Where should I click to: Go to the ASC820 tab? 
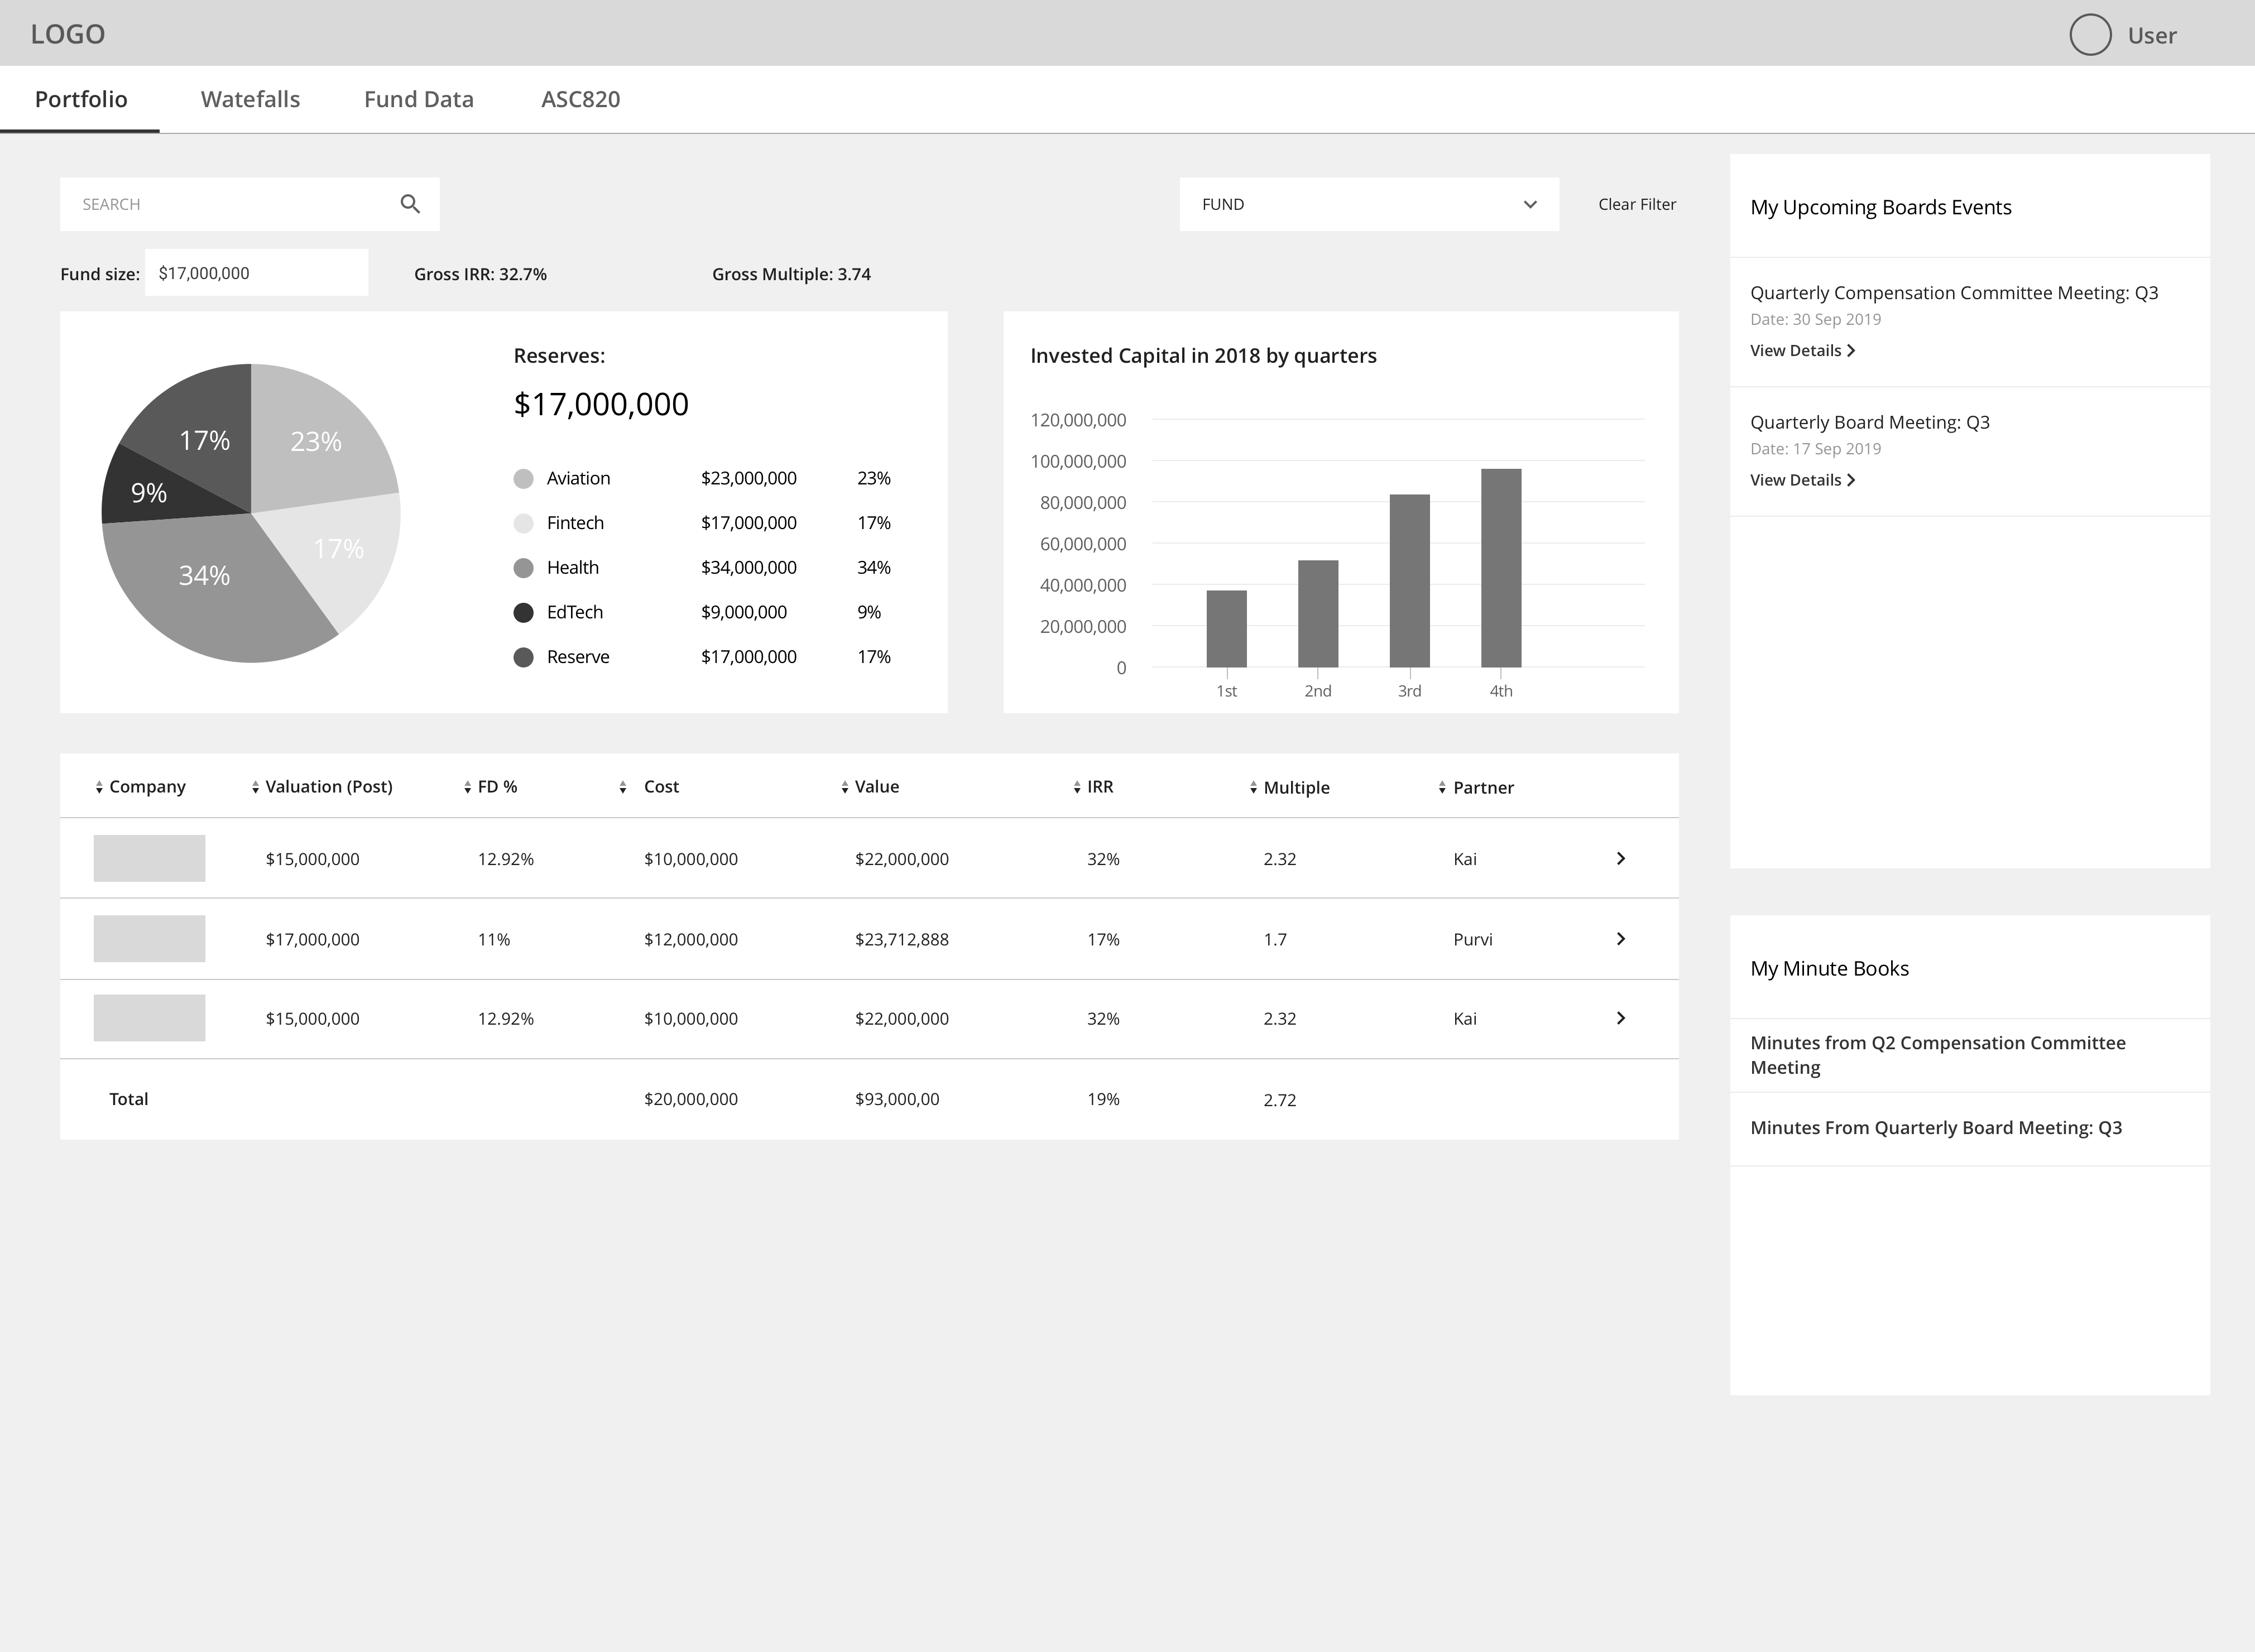point(580,99)
